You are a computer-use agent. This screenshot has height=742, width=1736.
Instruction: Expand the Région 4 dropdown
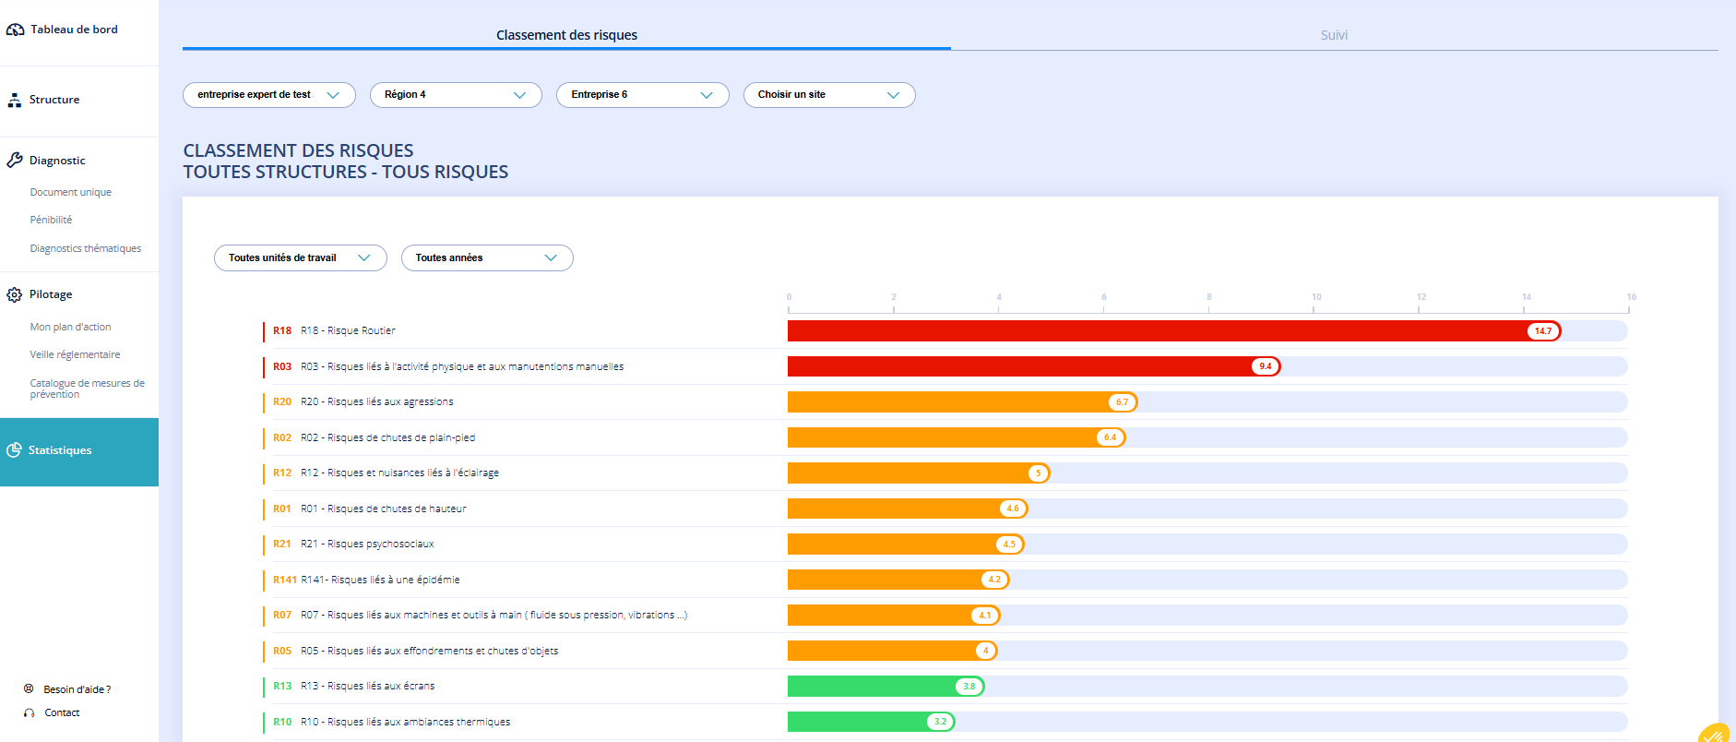456,95
